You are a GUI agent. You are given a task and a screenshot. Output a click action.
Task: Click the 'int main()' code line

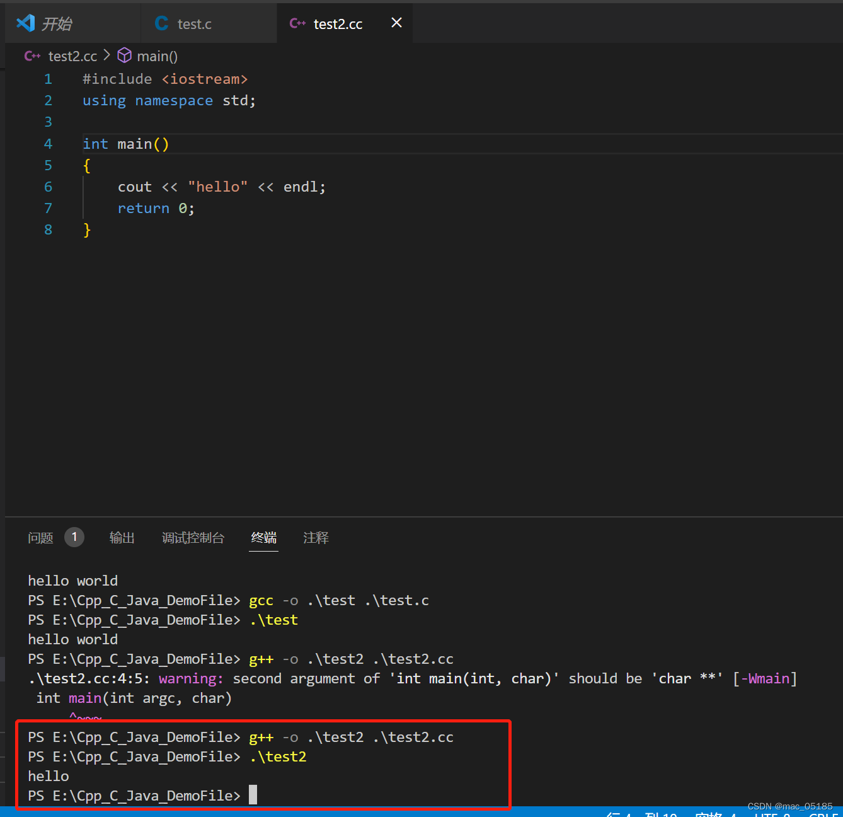(126, 144)
